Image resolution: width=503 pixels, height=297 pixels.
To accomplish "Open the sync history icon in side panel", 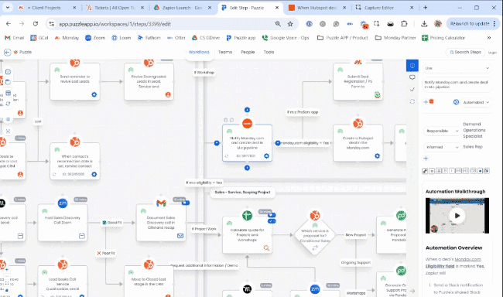I will point(412,101).
